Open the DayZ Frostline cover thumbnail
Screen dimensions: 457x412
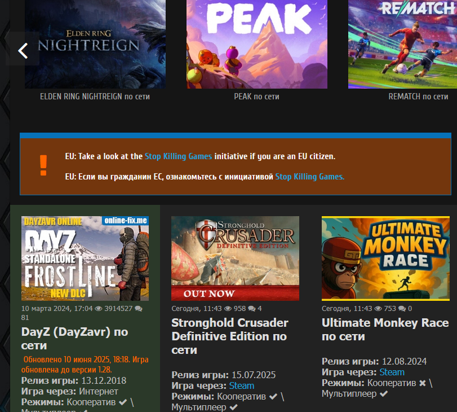(x=85, y=258)
